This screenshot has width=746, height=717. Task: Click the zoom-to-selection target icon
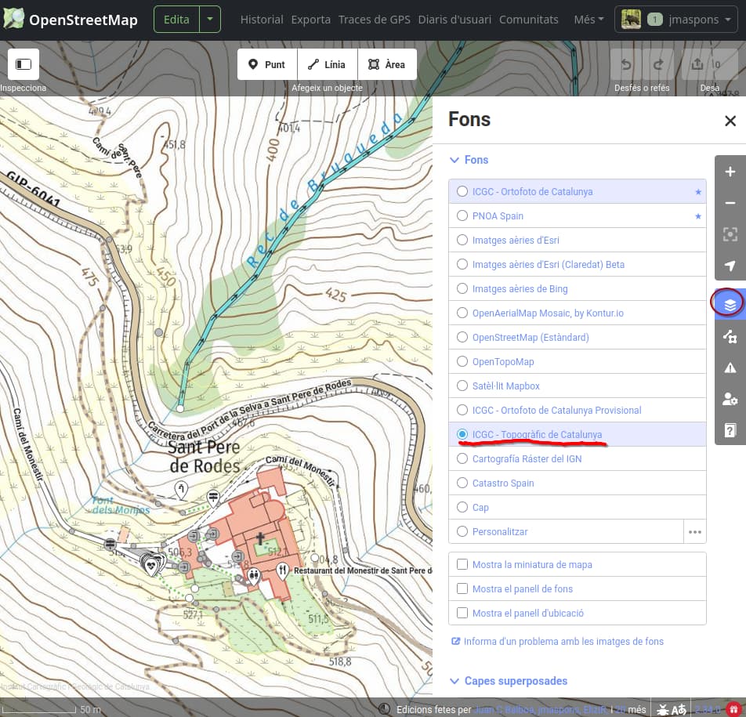tap(730, 234)
